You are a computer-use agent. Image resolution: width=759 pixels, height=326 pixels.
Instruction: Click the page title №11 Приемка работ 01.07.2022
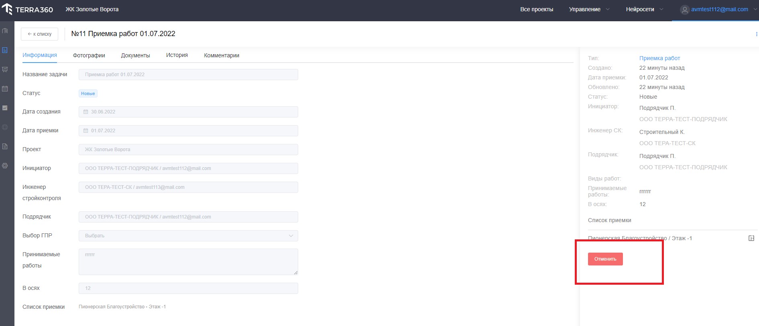click(x=123, y=34)
